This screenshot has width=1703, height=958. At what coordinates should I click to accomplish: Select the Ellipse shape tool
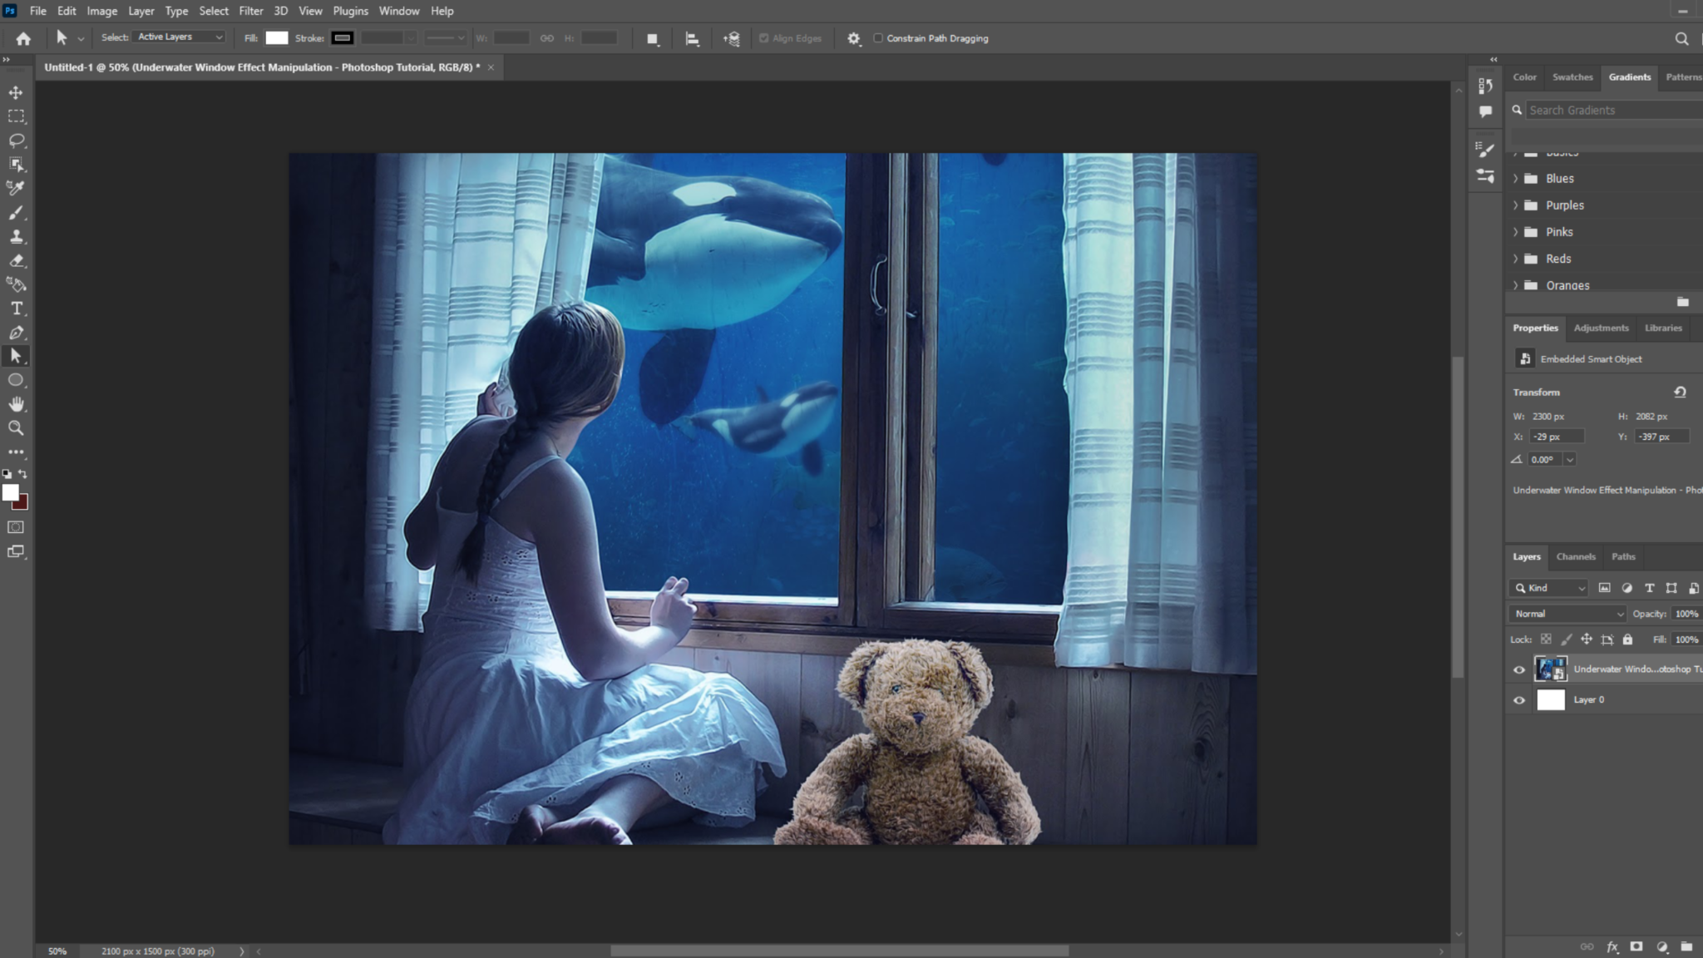coord(16,380)
